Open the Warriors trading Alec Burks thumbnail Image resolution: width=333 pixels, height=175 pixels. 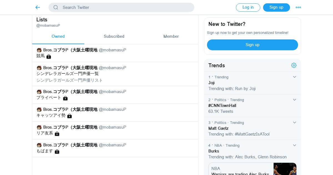[x=285, y=169]
